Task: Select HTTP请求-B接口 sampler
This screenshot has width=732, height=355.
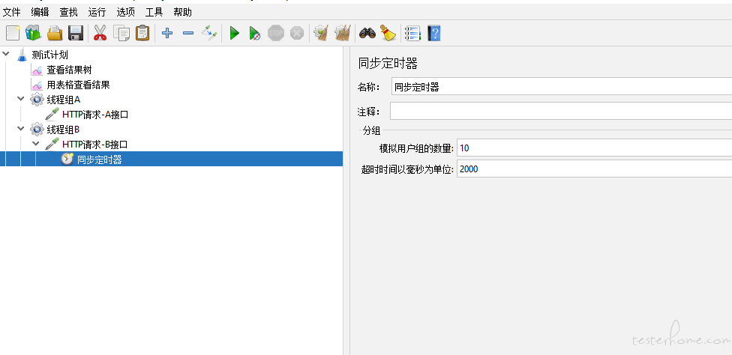Action: tap(94, 145)
